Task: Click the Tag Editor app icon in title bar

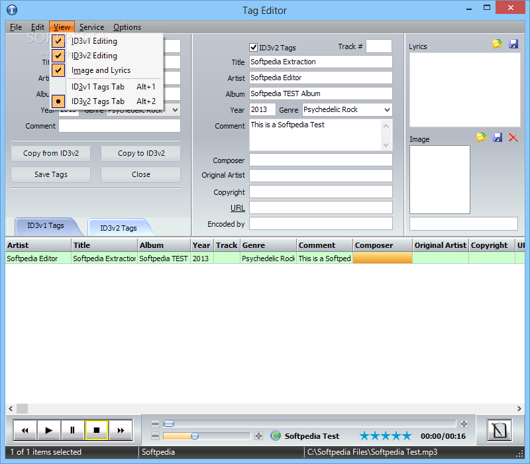Action: pyautogui.click(x=12, y=10)
